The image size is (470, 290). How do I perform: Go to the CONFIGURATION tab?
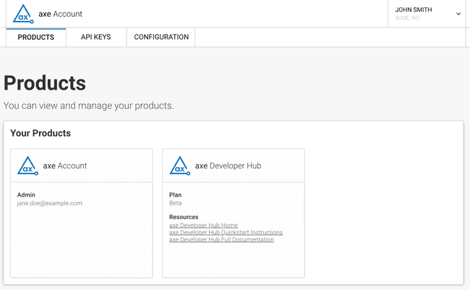pos(161,38)
